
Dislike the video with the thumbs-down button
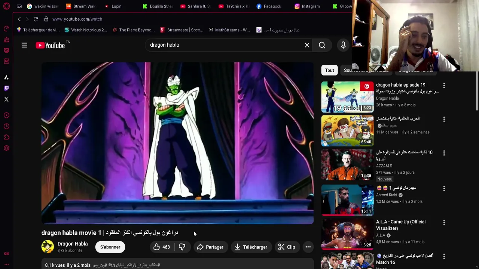pyautogui.click(x=182, y=247)
